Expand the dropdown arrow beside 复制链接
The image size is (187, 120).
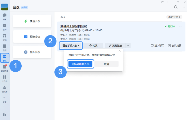128,46
